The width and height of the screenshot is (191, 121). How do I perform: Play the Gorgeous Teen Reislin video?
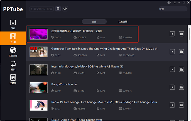(172, 52)
